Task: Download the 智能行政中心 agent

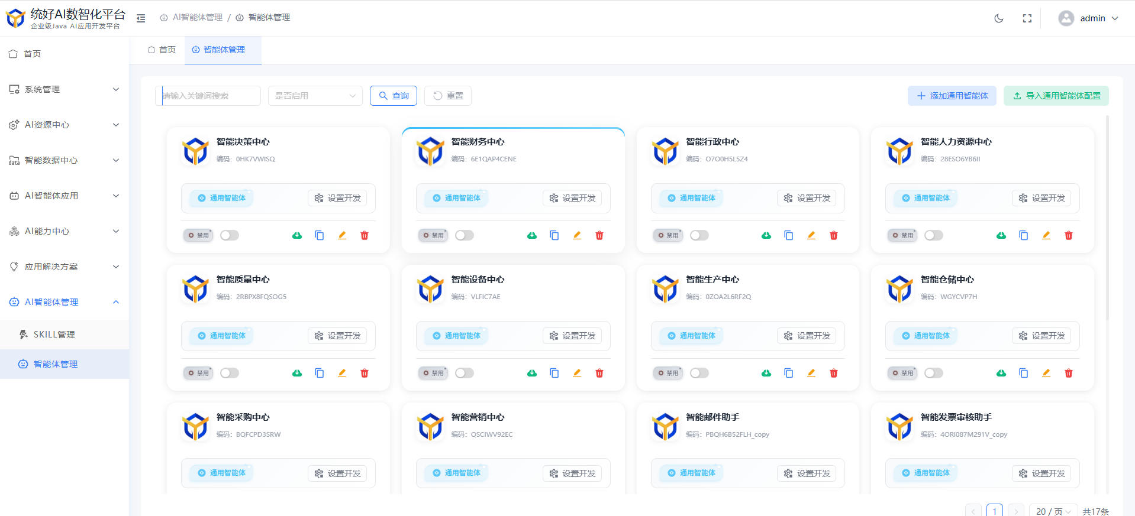Action: (766, 235)
